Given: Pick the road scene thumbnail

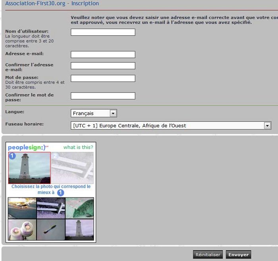Looking at the screenshot, I should [22, 208].
